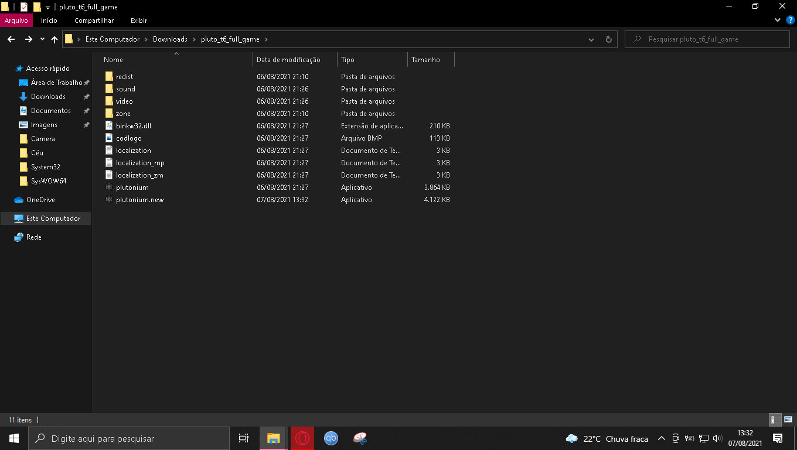797x450 pixels.
Task: Open qBittorrent from taskbar
Action: [x=331, y=438]
